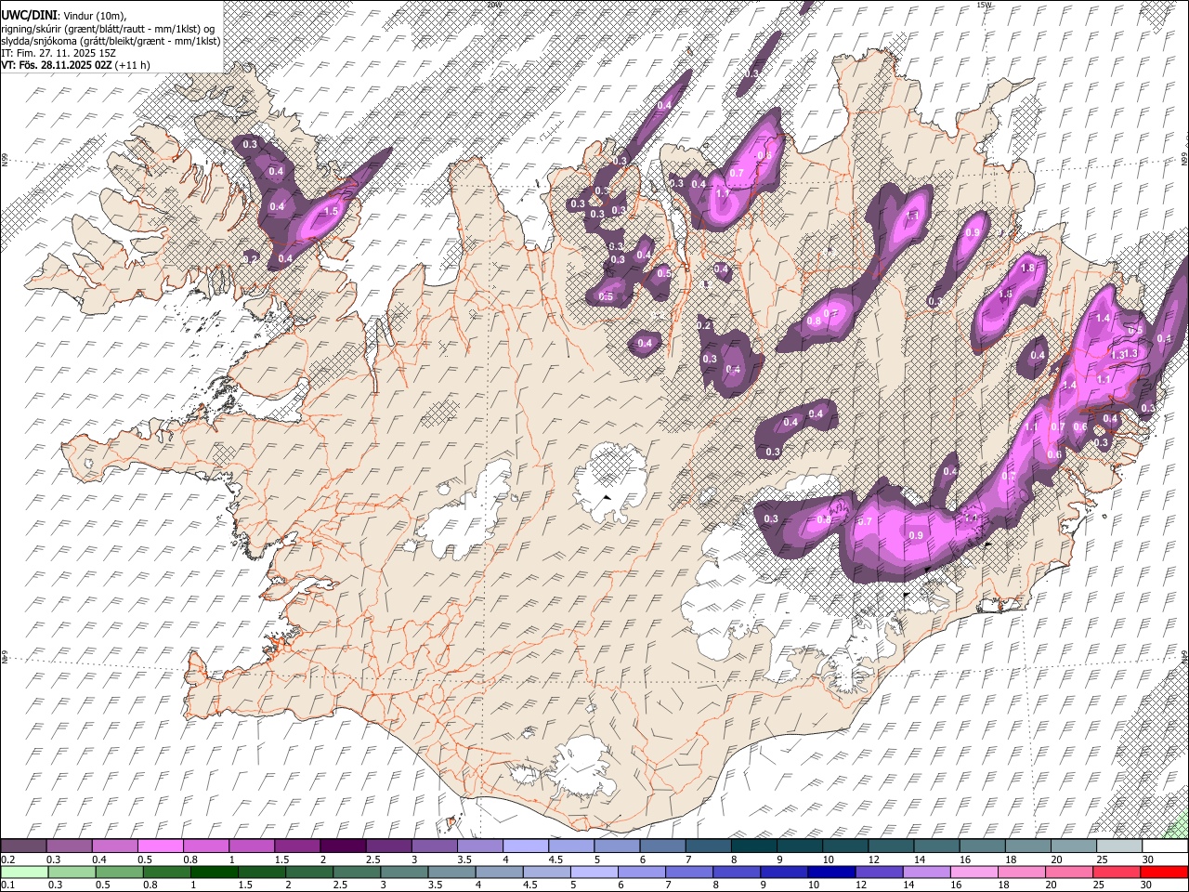
Task: Pick the light lavender swatch at 4 in upper legend
Action: (x=526, y=846)
